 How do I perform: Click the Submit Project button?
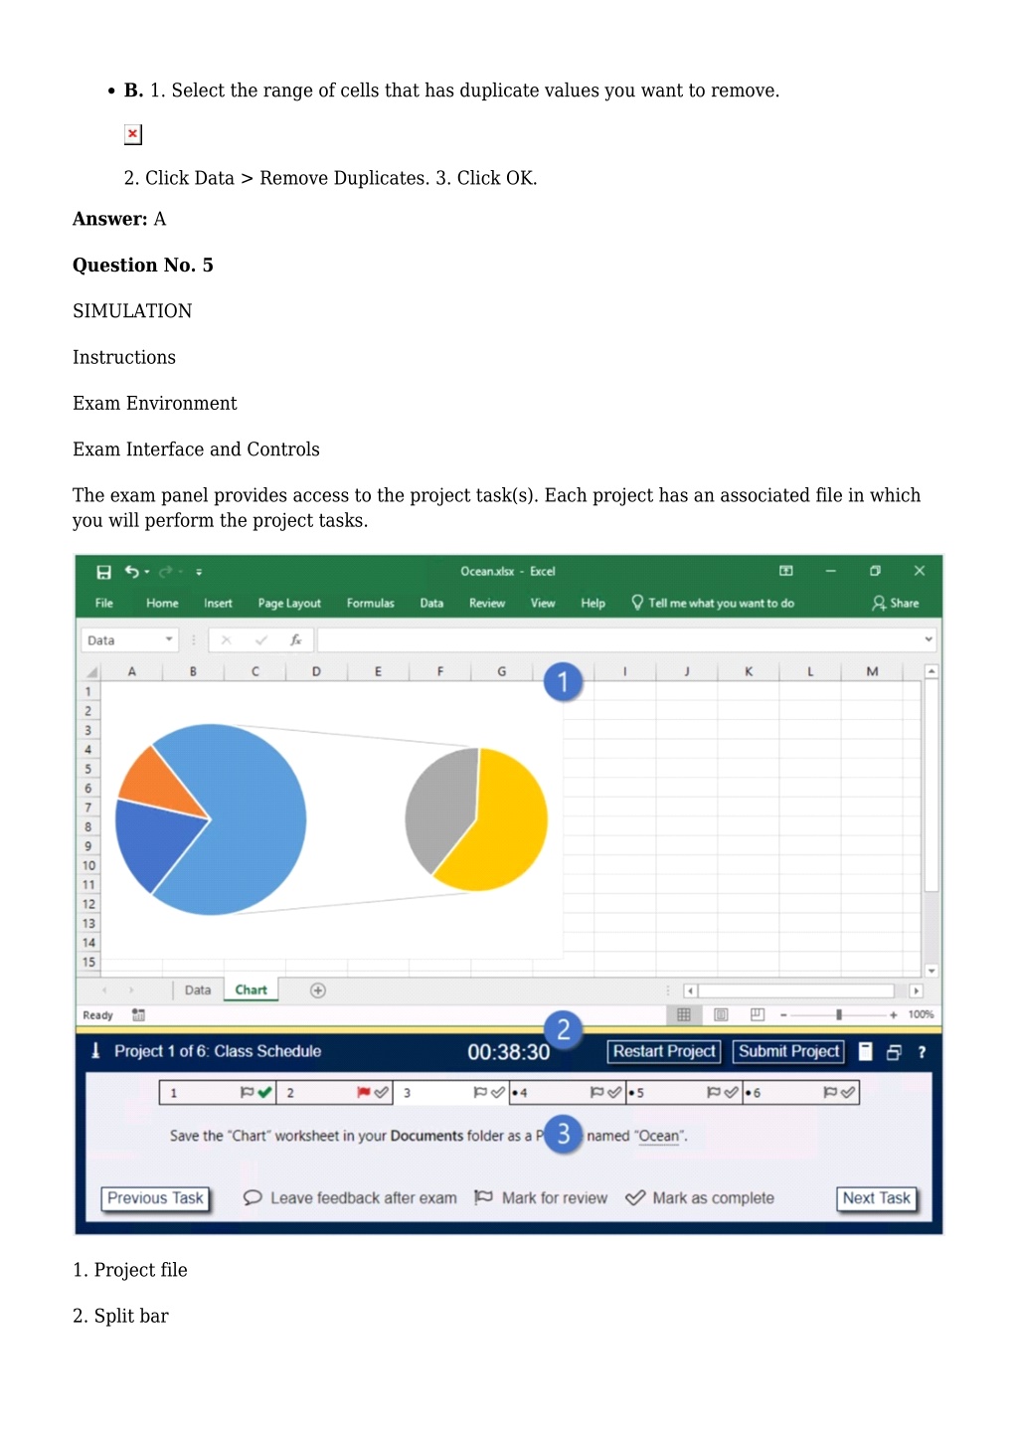pyautogui.click(x=789, y=1051)
